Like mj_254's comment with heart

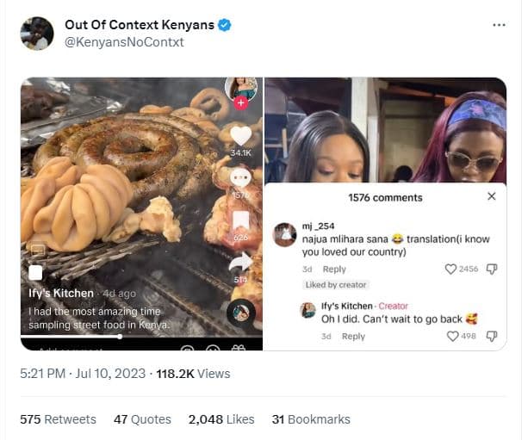point(450,270)
